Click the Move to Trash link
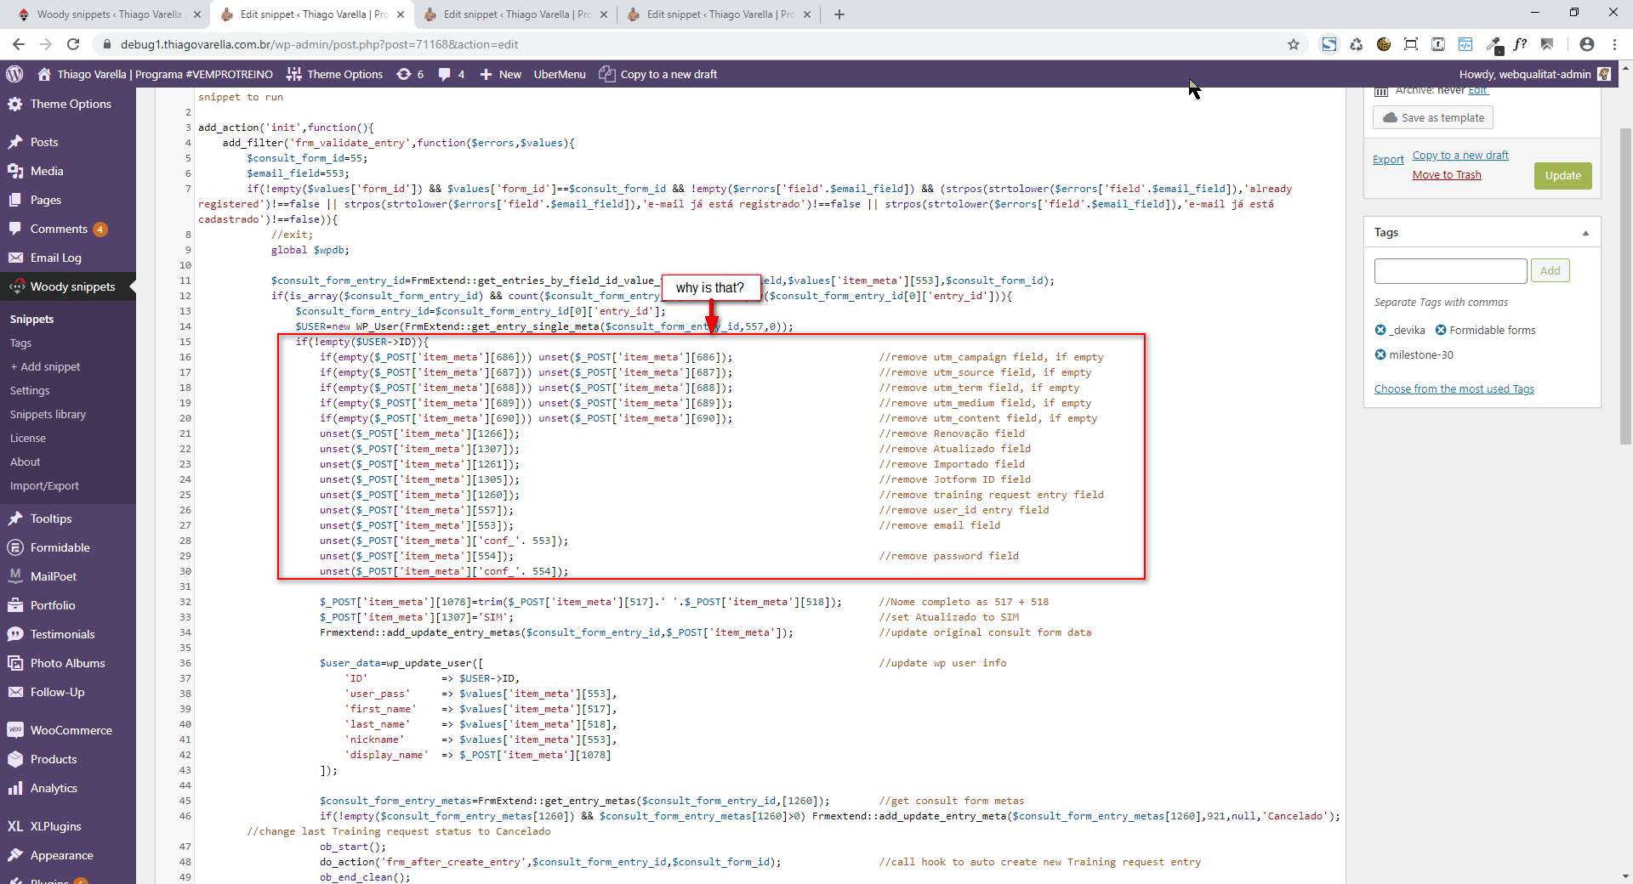The width and height of the screenshot is (1633, 884). pos(1446,174)
